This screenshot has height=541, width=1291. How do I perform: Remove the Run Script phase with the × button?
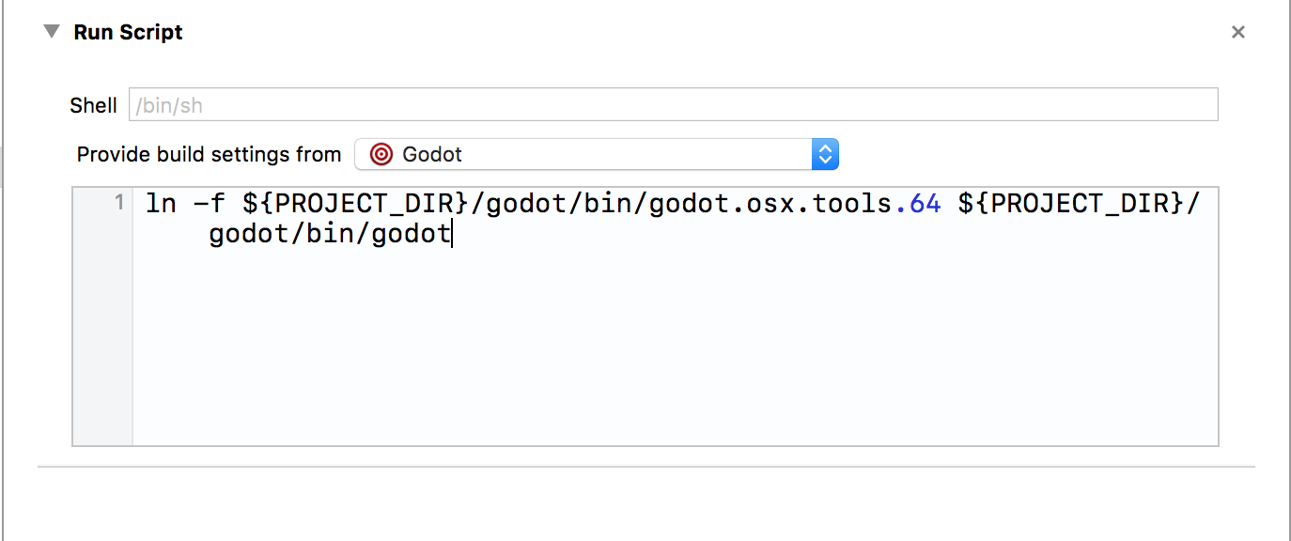pos(1237,31)
